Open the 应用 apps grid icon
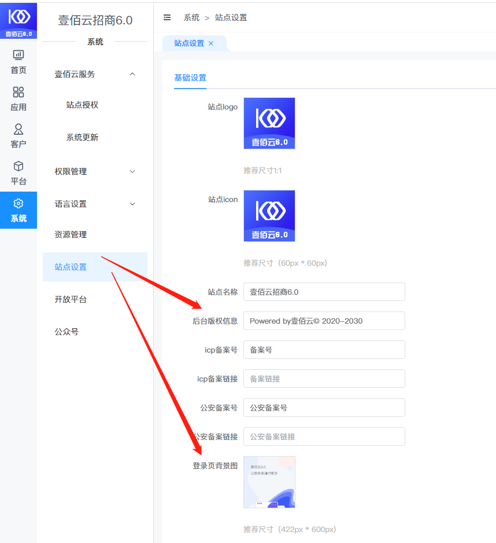Image resolution: width=496 pixels, height=543 pixels. tap(18, 93)
